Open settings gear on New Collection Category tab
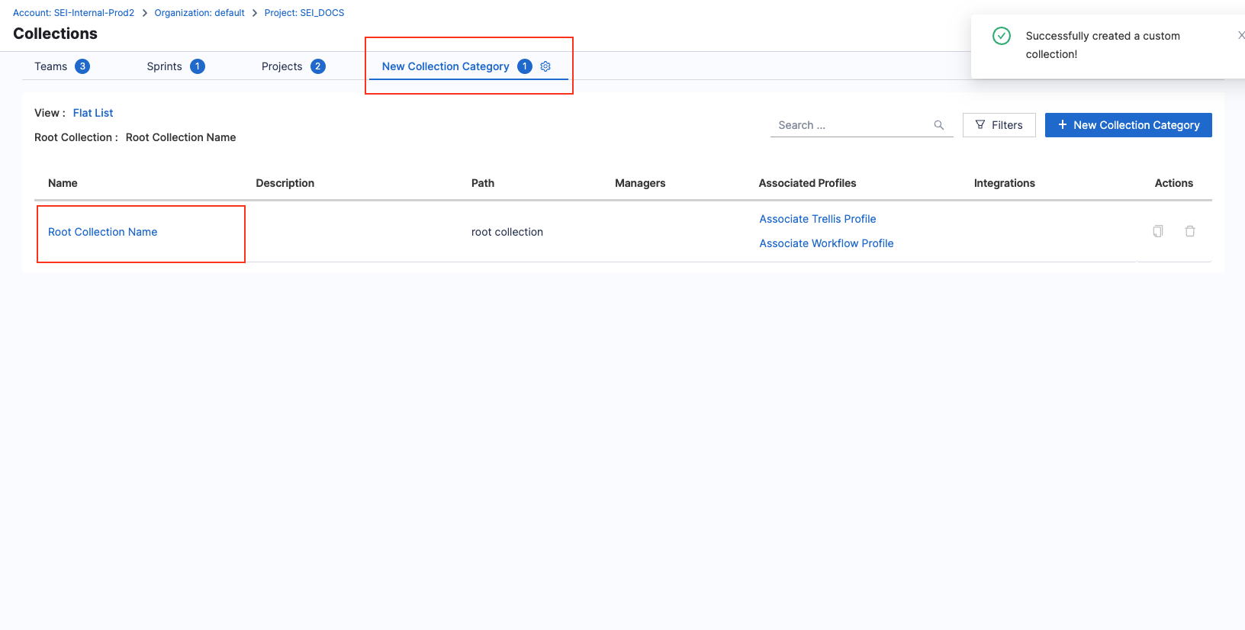 point(545,66)
